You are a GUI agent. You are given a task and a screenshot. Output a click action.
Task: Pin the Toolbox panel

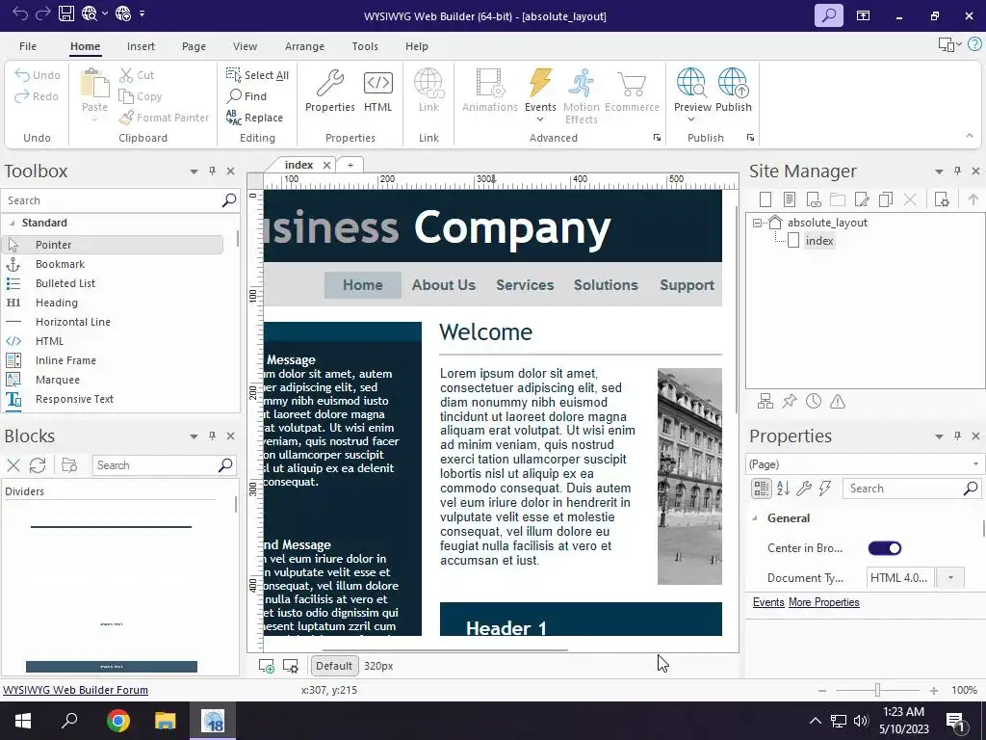click(x=212, y=172)
